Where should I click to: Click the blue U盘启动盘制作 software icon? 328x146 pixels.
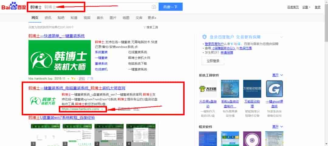tap(230, 89)
